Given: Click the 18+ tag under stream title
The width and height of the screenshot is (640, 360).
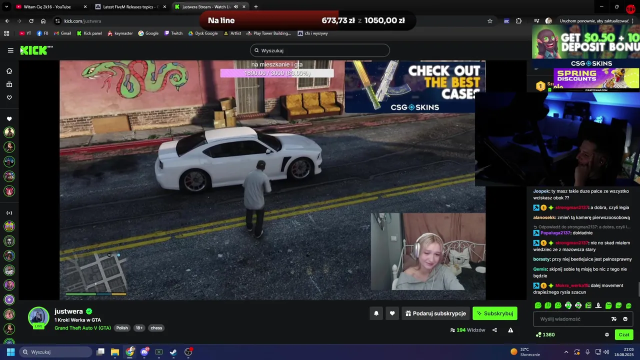Looking at the screenshot, I should point(139,328).
